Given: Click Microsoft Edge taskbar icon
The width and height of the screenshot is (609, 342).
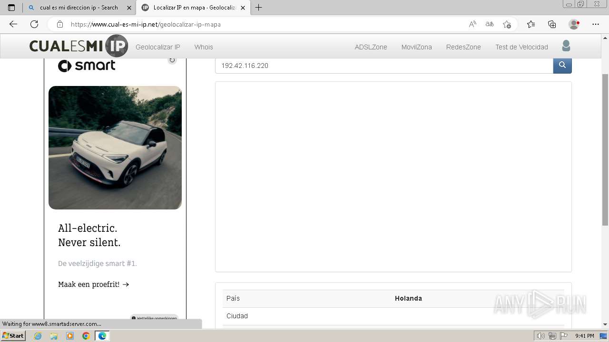Looking at the screenshot, I should pos(102,336).
